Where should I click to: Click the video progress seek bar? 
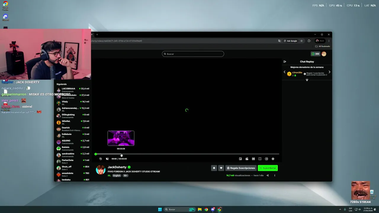coord(187,154)
